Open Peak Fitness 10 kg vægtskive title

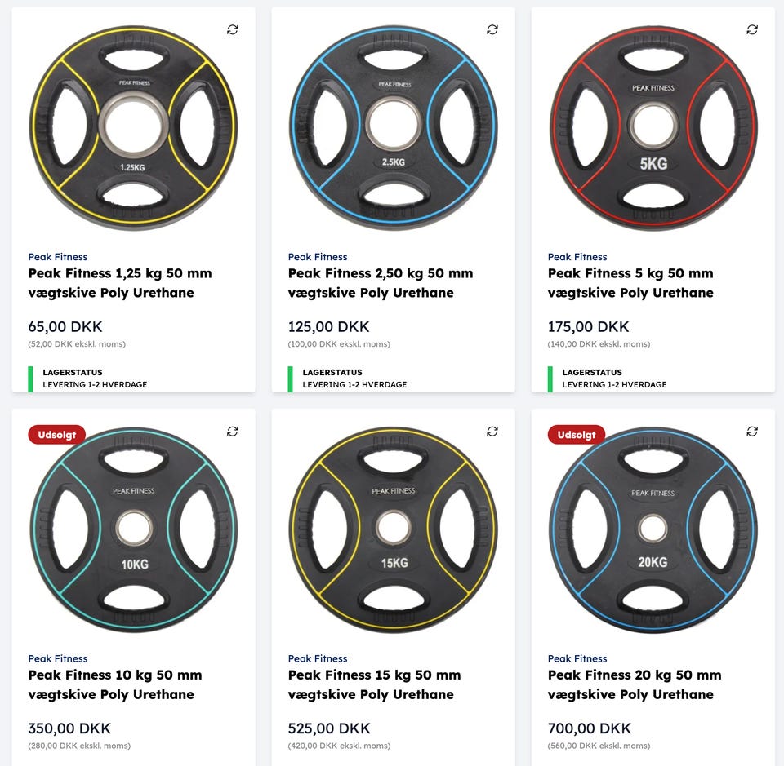coord(115,684)
